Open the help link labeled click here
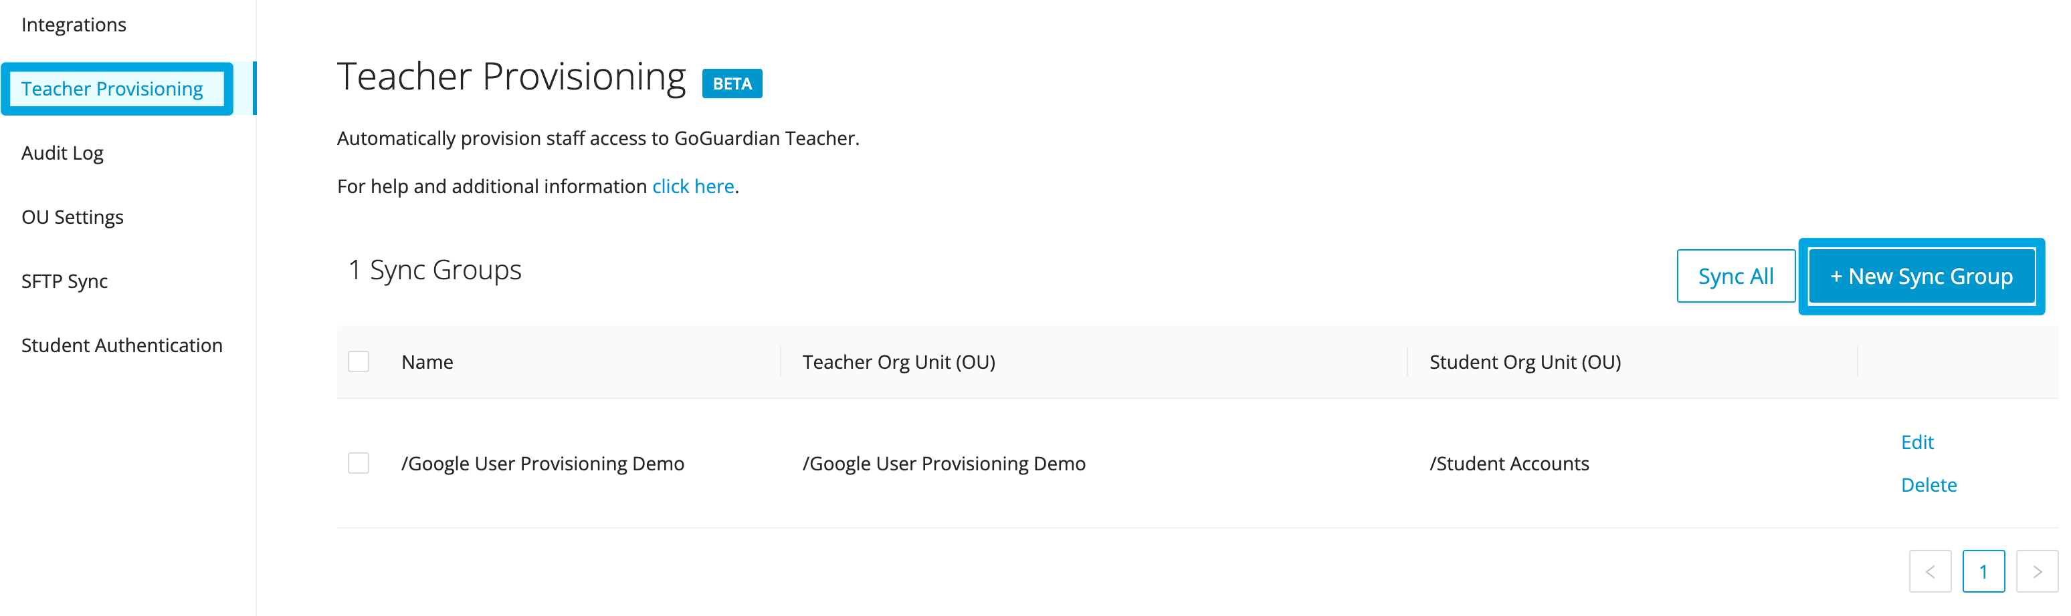 click(x=693, y=186)
